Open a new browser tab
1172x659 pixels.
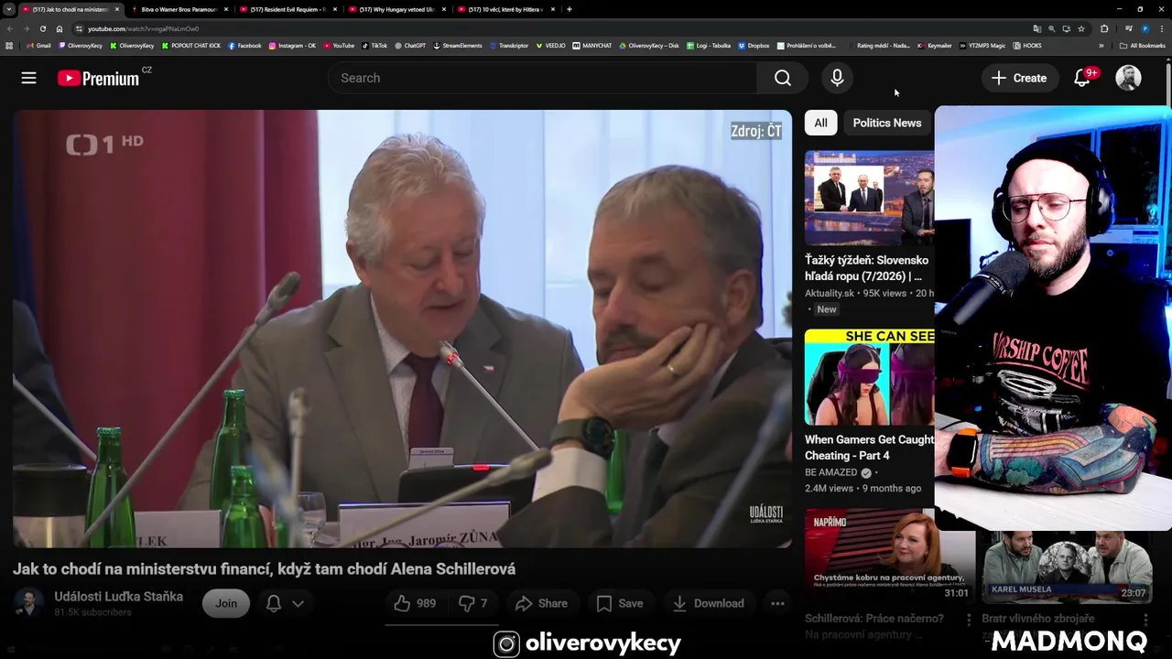tap(570, 9)
